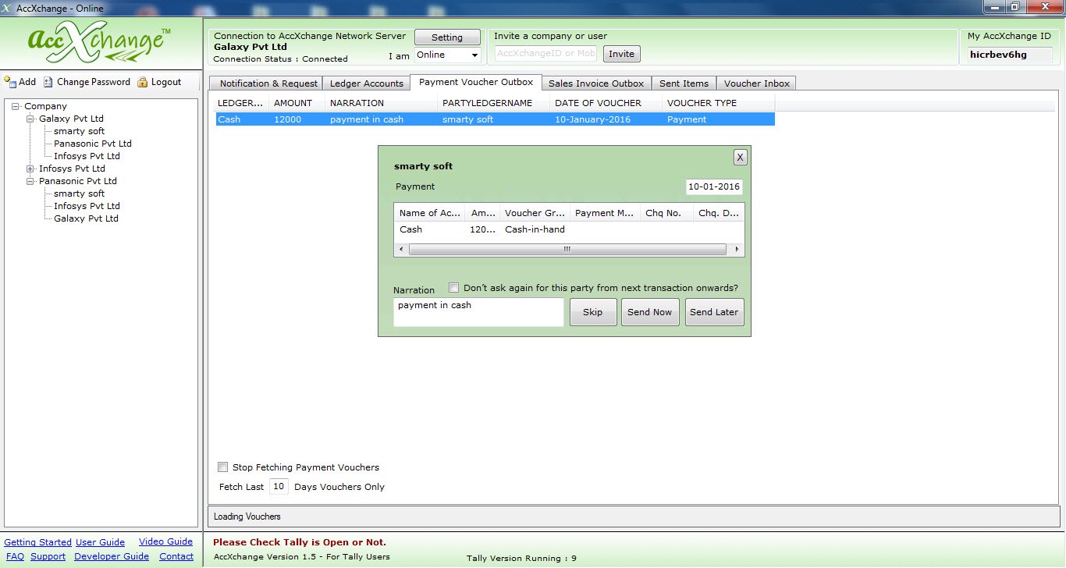Viewport: 1066px width, 568px height.
Task: Open the "I am" Online status dropdown
Action: point(474,55)
